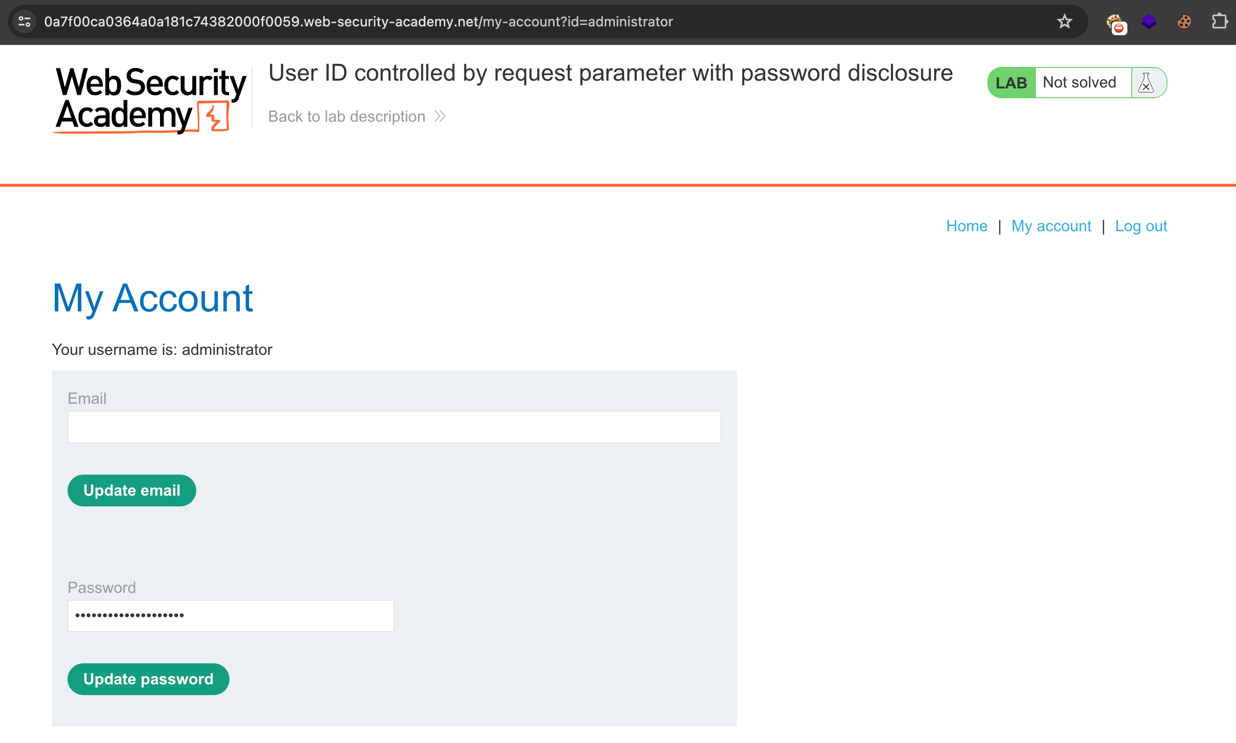This screenshot has width=1236, height=743.
Task: Click the Web Security Academy logo
Action: coord(149,99)
